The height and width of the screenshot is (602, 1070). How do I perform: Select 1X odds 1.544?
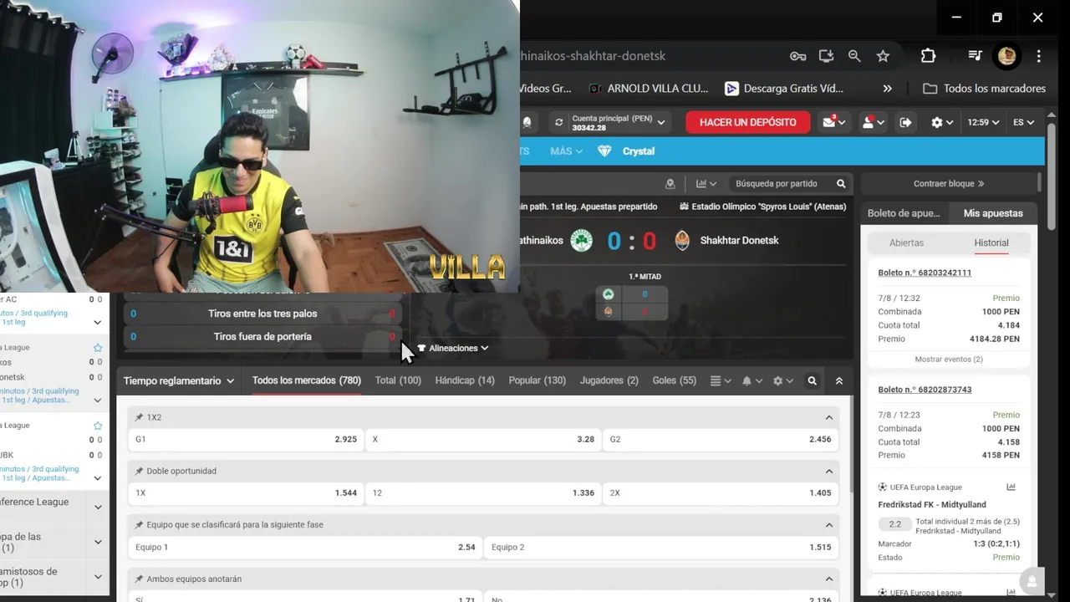[246, 492]
